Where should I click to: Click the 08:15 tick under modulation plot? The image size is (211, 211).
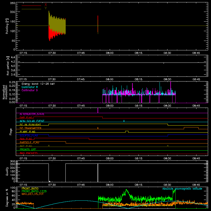138,106
